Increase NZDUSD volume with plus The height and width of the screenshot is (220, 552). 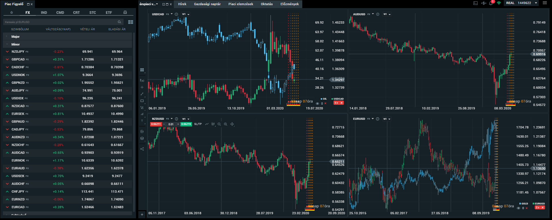tap(178, 124)
